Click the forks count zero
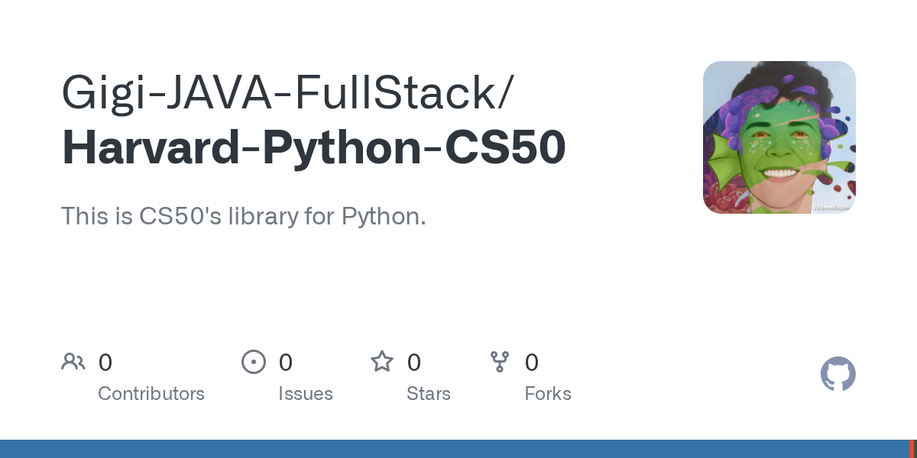The height and width of the screenshot is (458, 917). point(532,363)
